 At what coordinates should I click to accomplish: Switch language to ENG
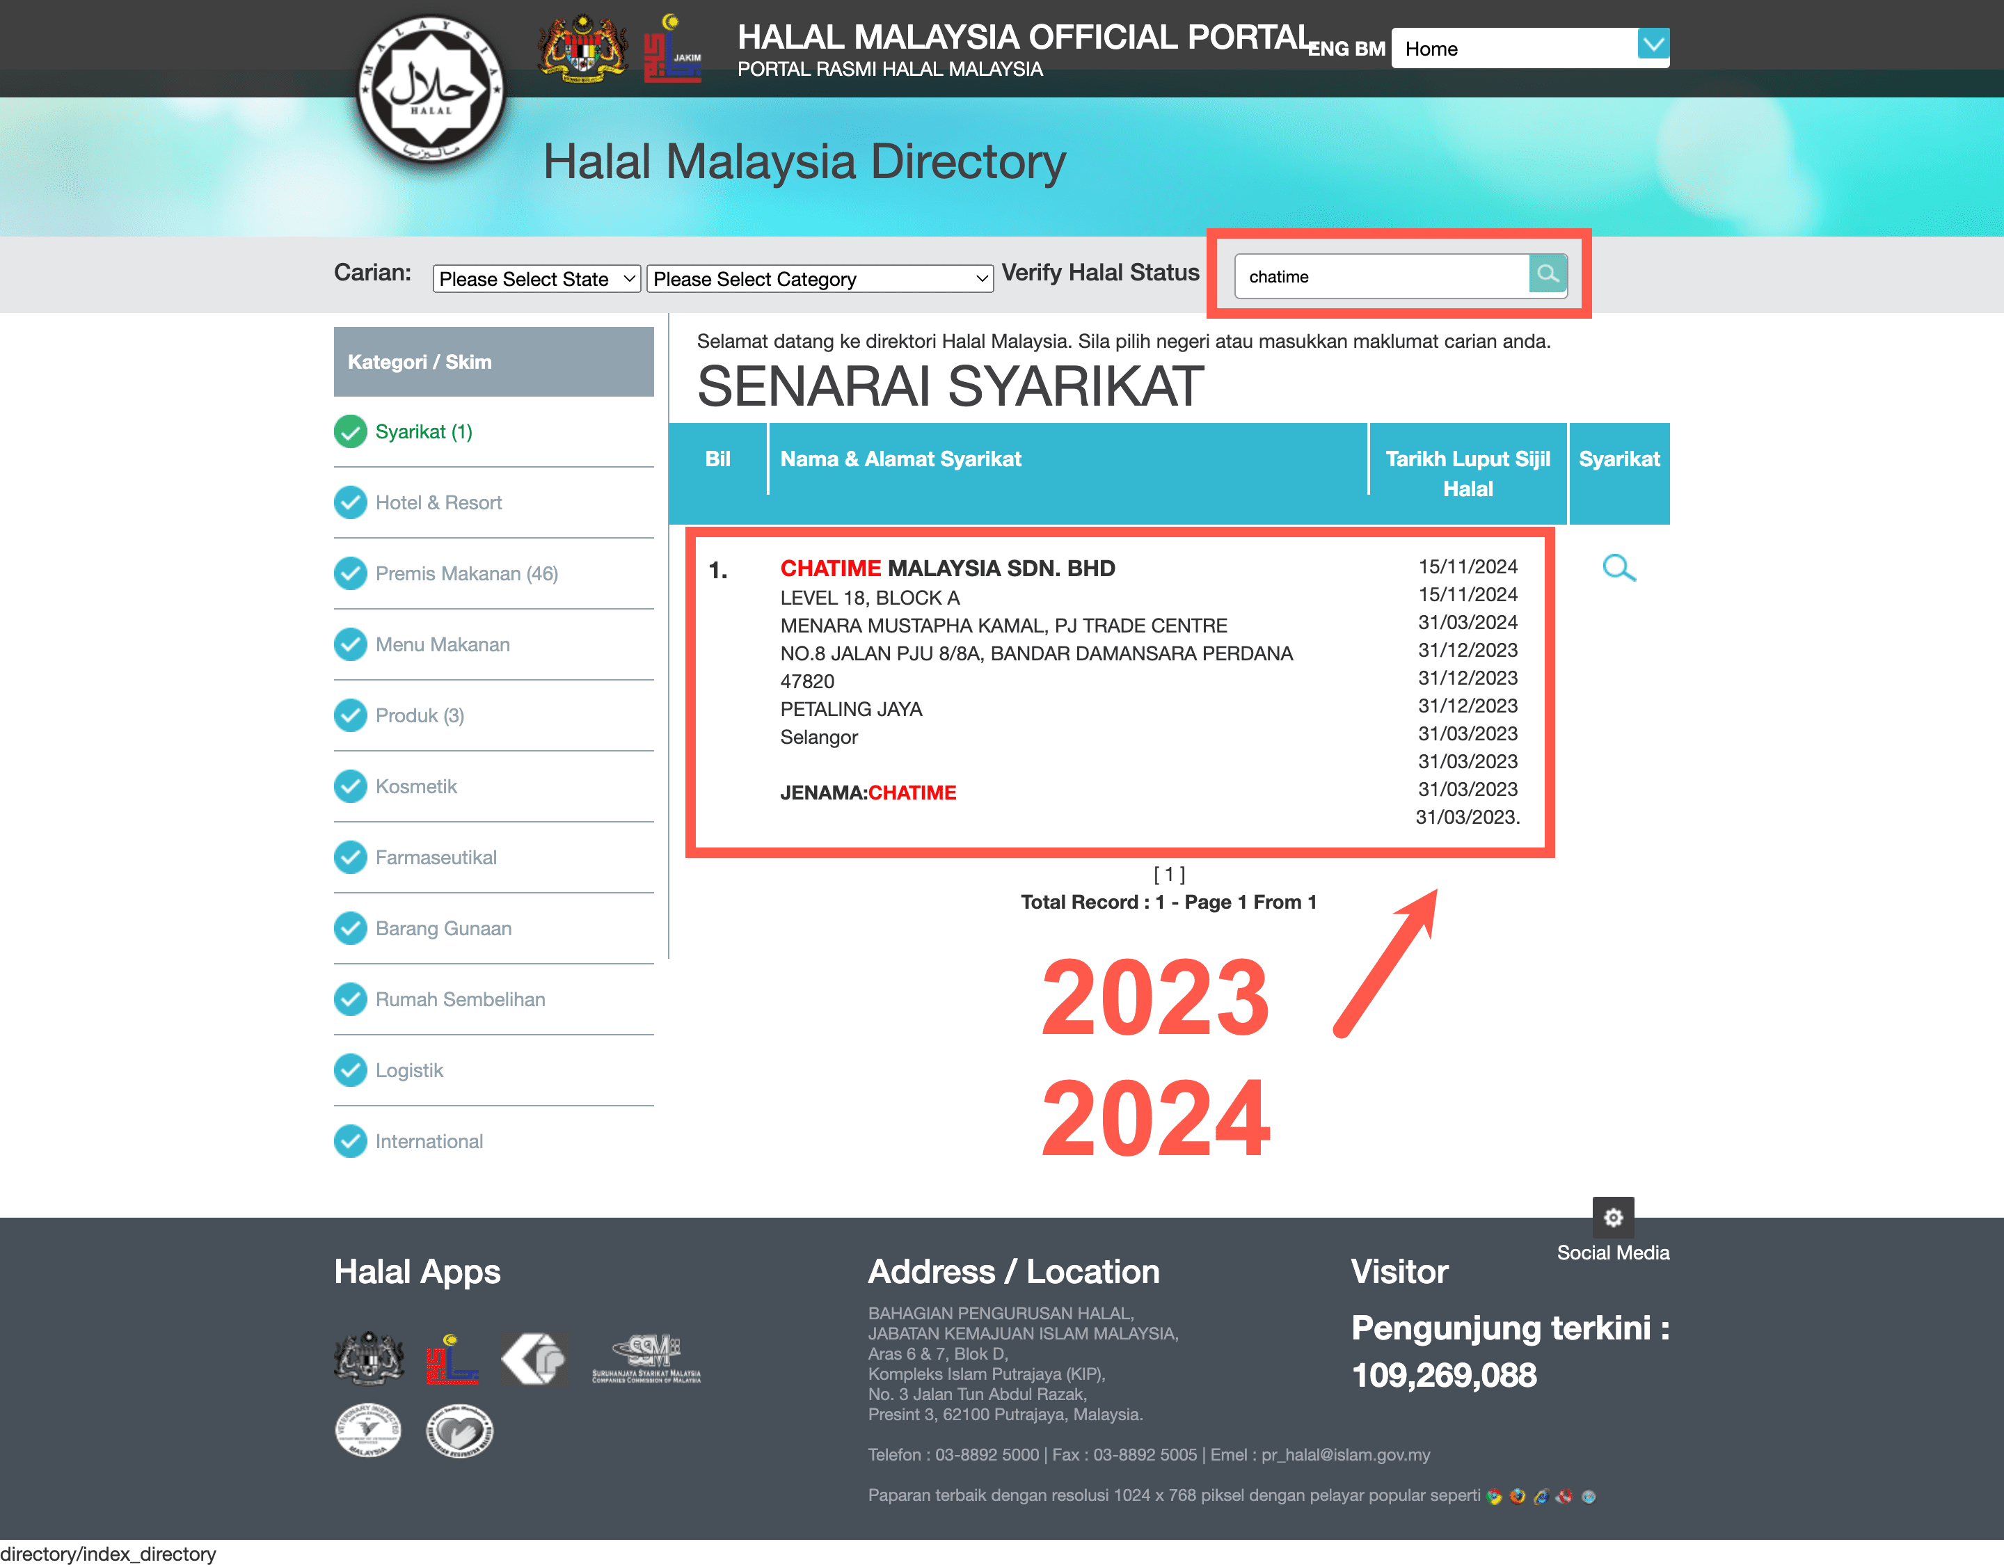tap(1328, 49)
